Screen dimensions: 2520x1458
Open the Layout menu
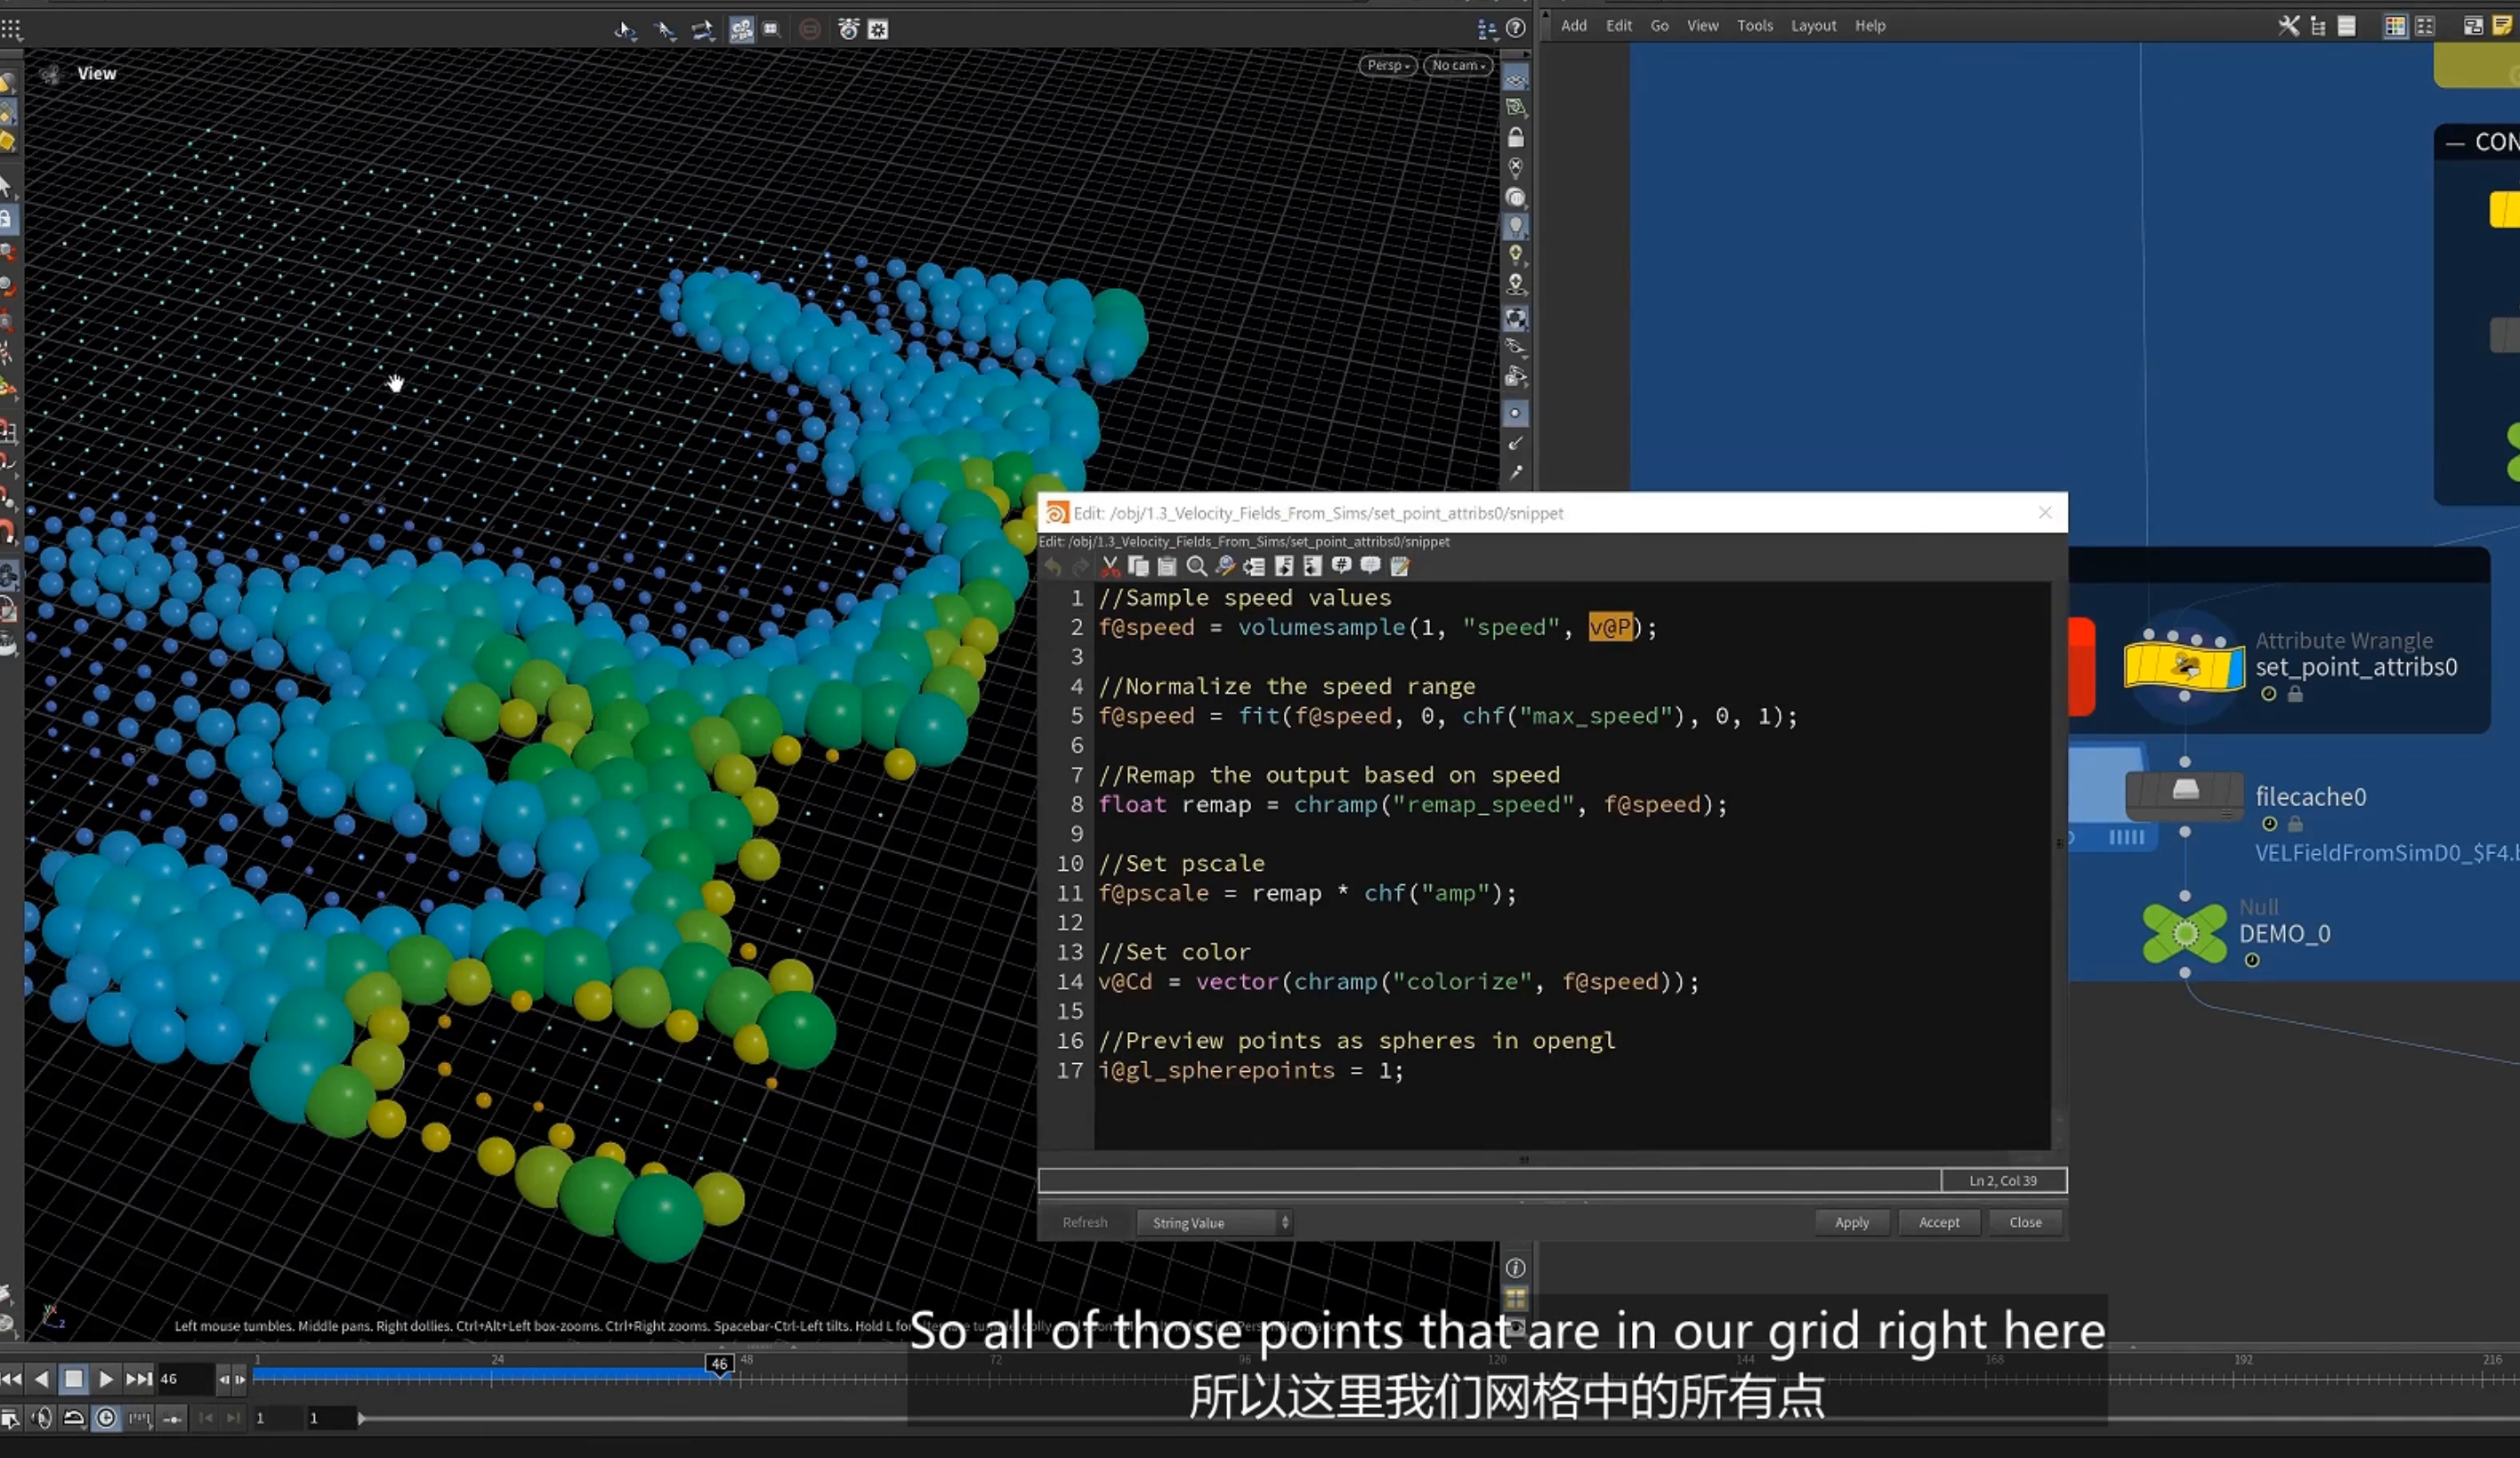(1813, 26)
